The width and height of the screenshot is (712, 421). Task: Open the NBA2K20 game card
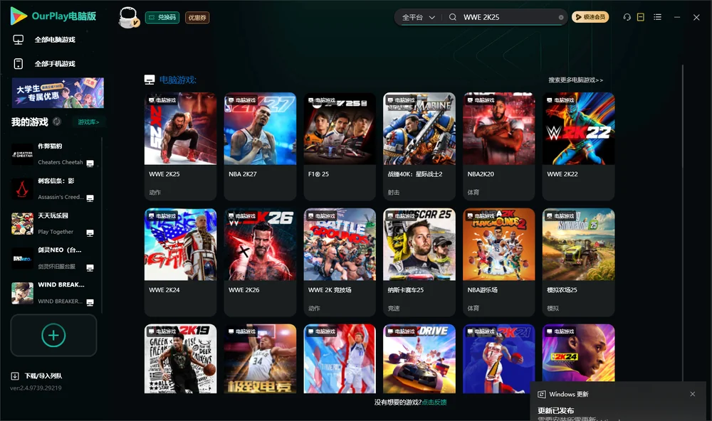pos(498,146)
